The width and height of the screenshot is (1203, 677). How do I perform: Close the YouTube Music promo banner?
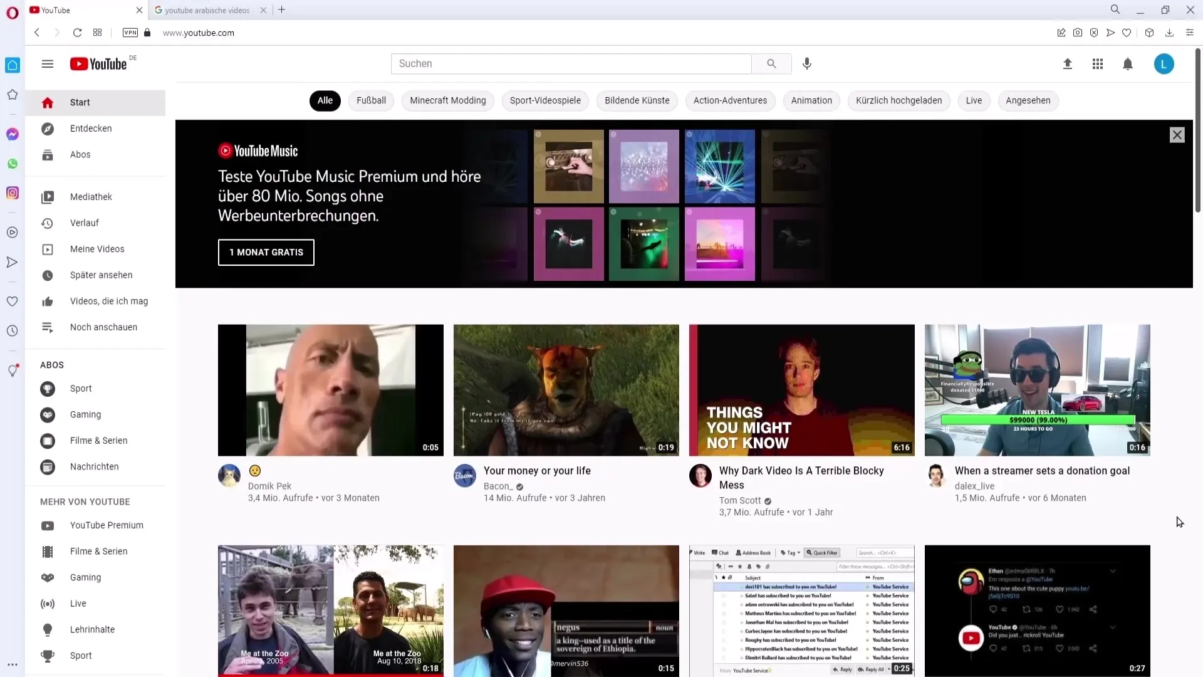(x=1177, y=135)
